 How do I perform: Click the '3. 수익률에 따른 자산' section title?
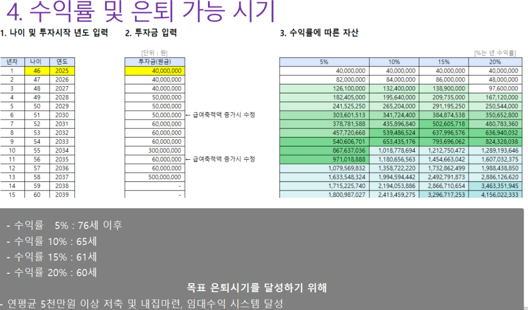point(319,33)
